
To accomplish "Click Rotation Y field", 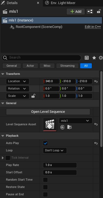I will [68, 89].
